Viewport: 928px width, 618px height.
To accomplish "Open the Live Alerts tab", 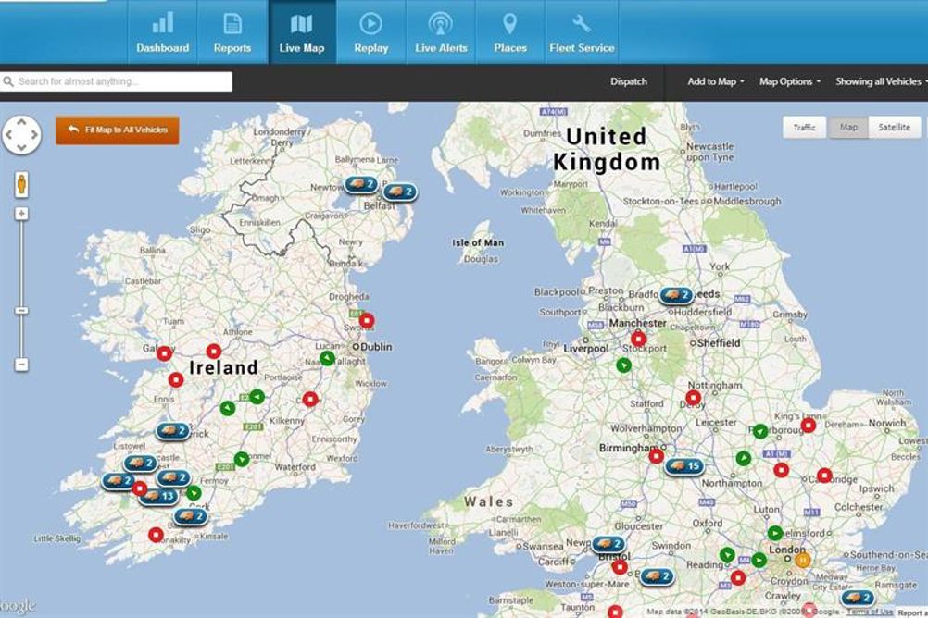I will (x=441, y=32).
